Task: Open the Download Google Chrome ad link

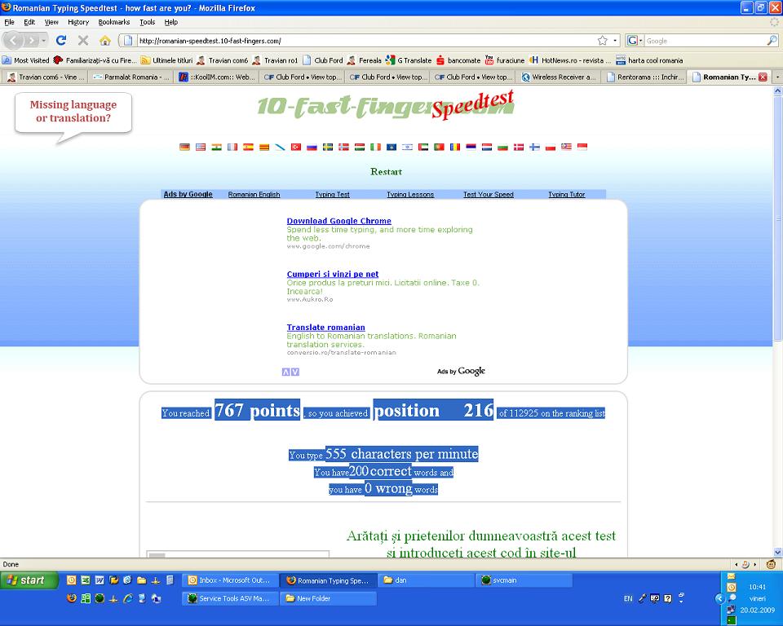Action: tap(338, 221)
